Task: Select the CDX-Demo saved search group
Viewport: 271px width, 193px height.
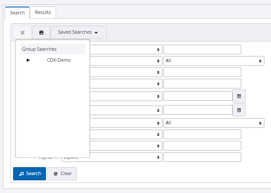Action: [x=59, y=60]
